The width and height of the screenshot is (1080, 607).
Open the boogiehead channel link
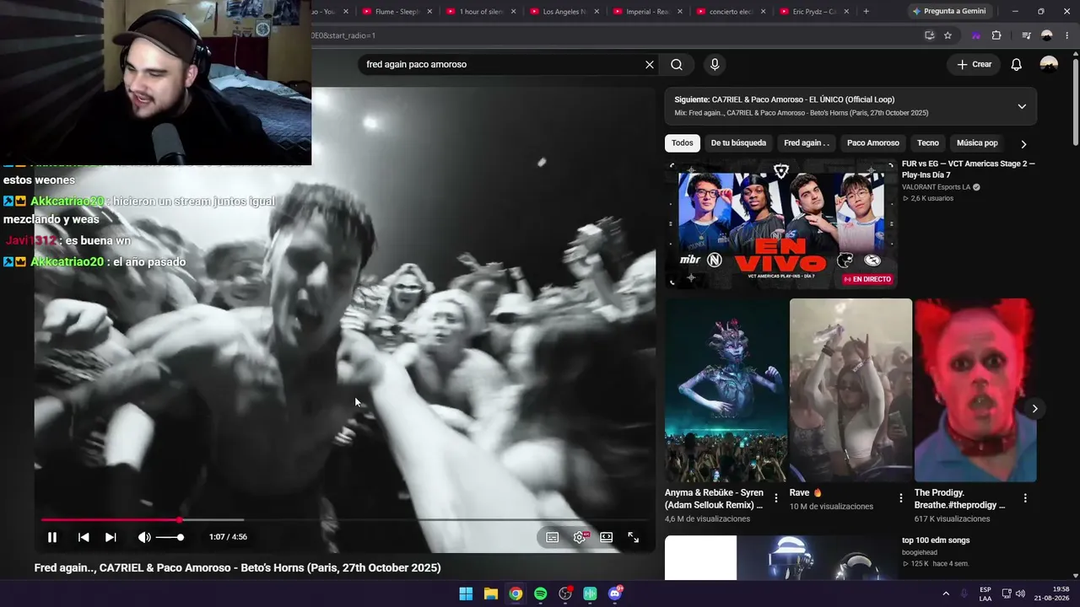pos(919,553)
